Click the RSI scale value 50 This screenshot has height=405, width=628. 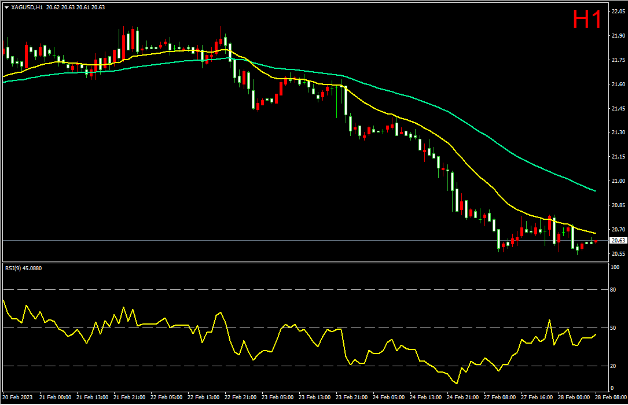click(x=613, y=328)
